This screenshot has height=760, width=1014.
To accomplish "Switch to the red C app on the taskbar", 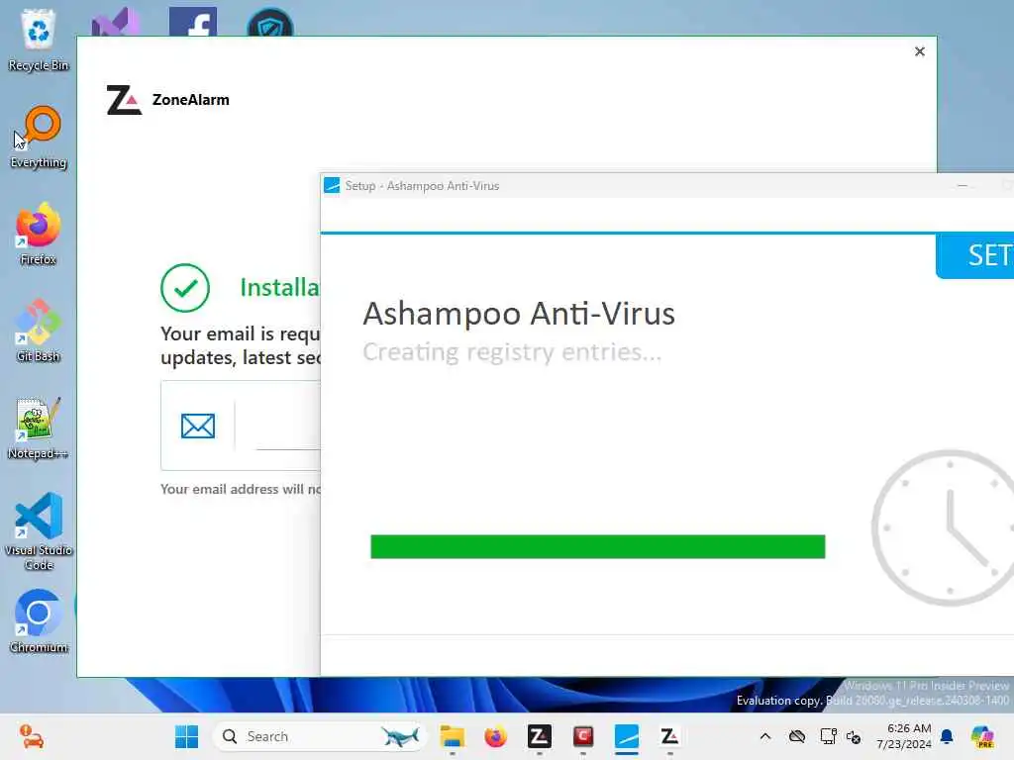I will [x=583, y=736].
